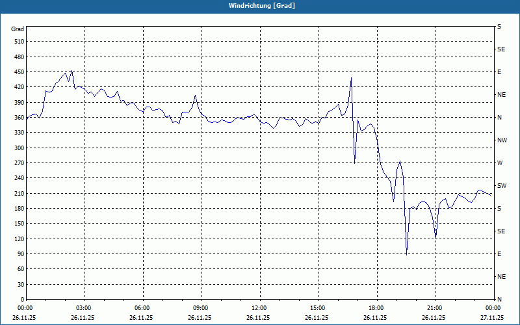Select the 510 value on left axis
The width and height of the screenshot is (520, 325).
click(x=19, y=42)
